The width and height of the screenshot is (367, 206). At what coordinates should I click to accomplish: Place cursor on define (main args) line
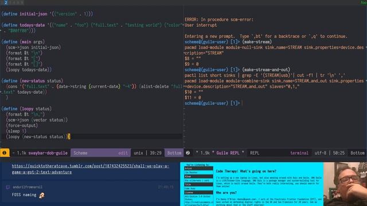coord(23,42)
